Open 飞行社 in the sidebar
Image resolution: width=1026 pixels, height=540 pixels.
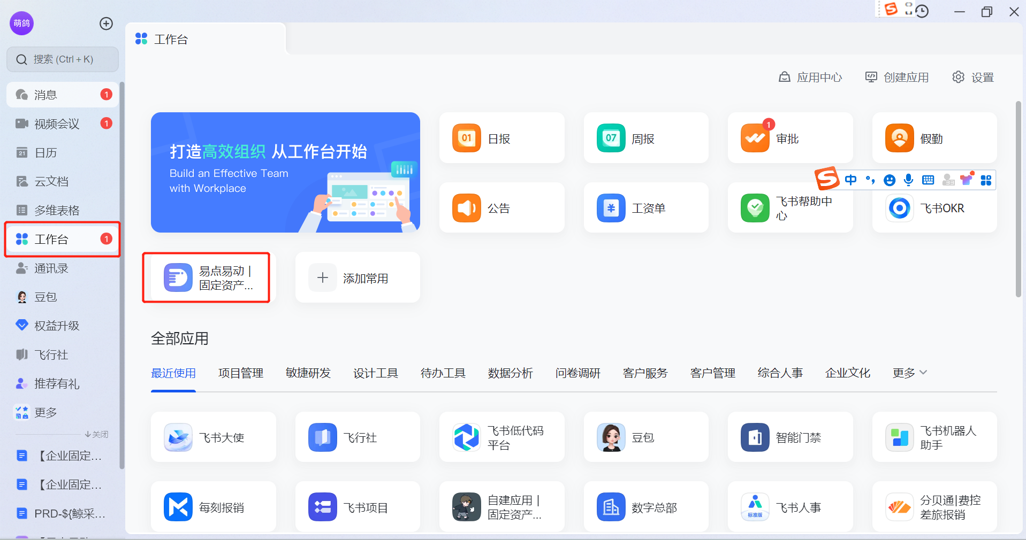tap(63, 354)
